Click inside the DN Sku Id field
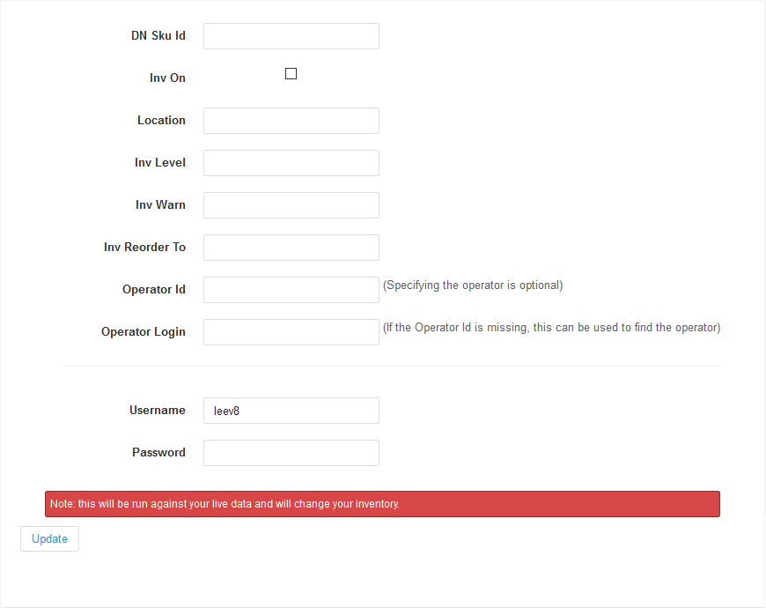Image resolution: width=766 pixels, height=608 pixels. point(291,35)
